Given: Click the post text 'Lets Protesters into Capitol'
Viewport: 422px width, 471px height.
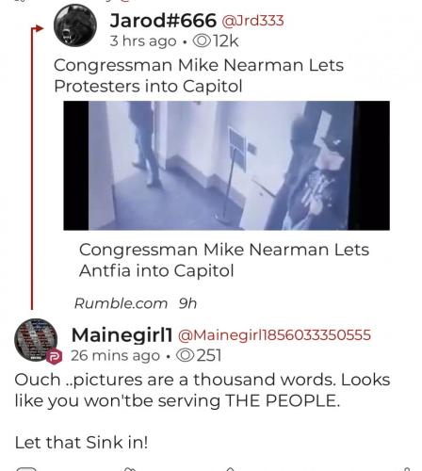Looking at the screenshot, I should click(x=199, y=75).
